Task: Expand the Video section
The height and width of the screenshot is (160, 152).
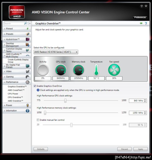Action: tap(5, 71)
